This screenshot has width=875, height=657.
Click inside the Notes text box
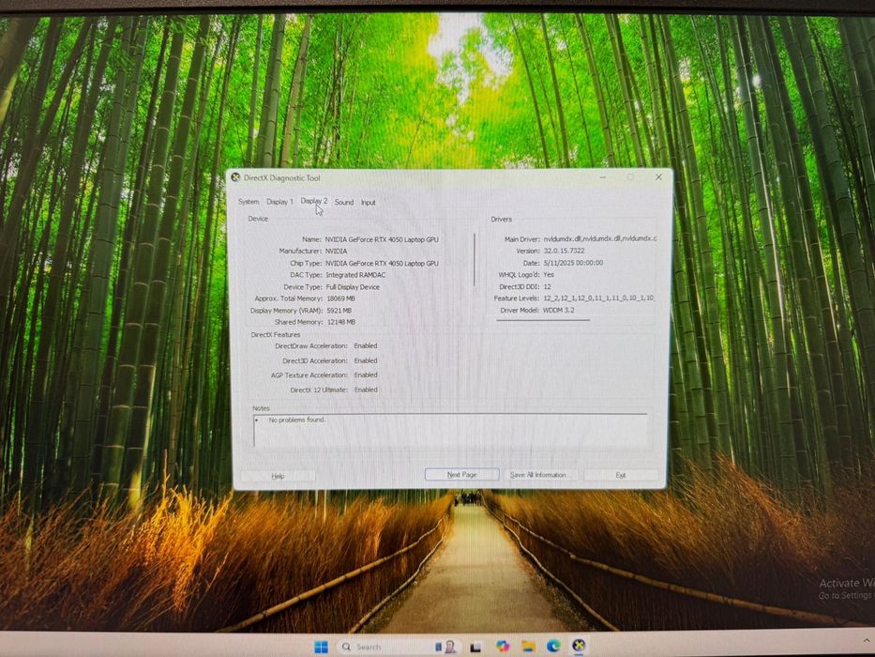point(451,432)
